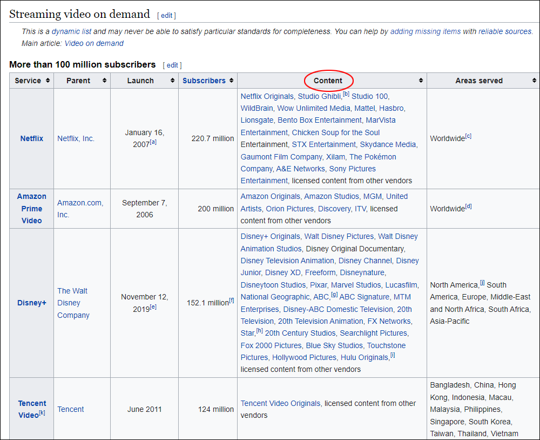Visit The Walt Disney Company link
Viewport: 540px width, 440px height.
point(73,303)
